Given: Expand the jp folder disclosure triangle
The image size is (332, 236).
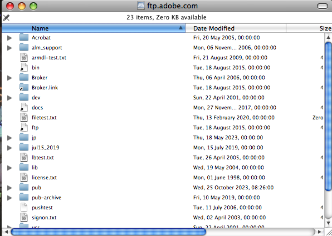Looking at the screenshot, I should (9, 138).
